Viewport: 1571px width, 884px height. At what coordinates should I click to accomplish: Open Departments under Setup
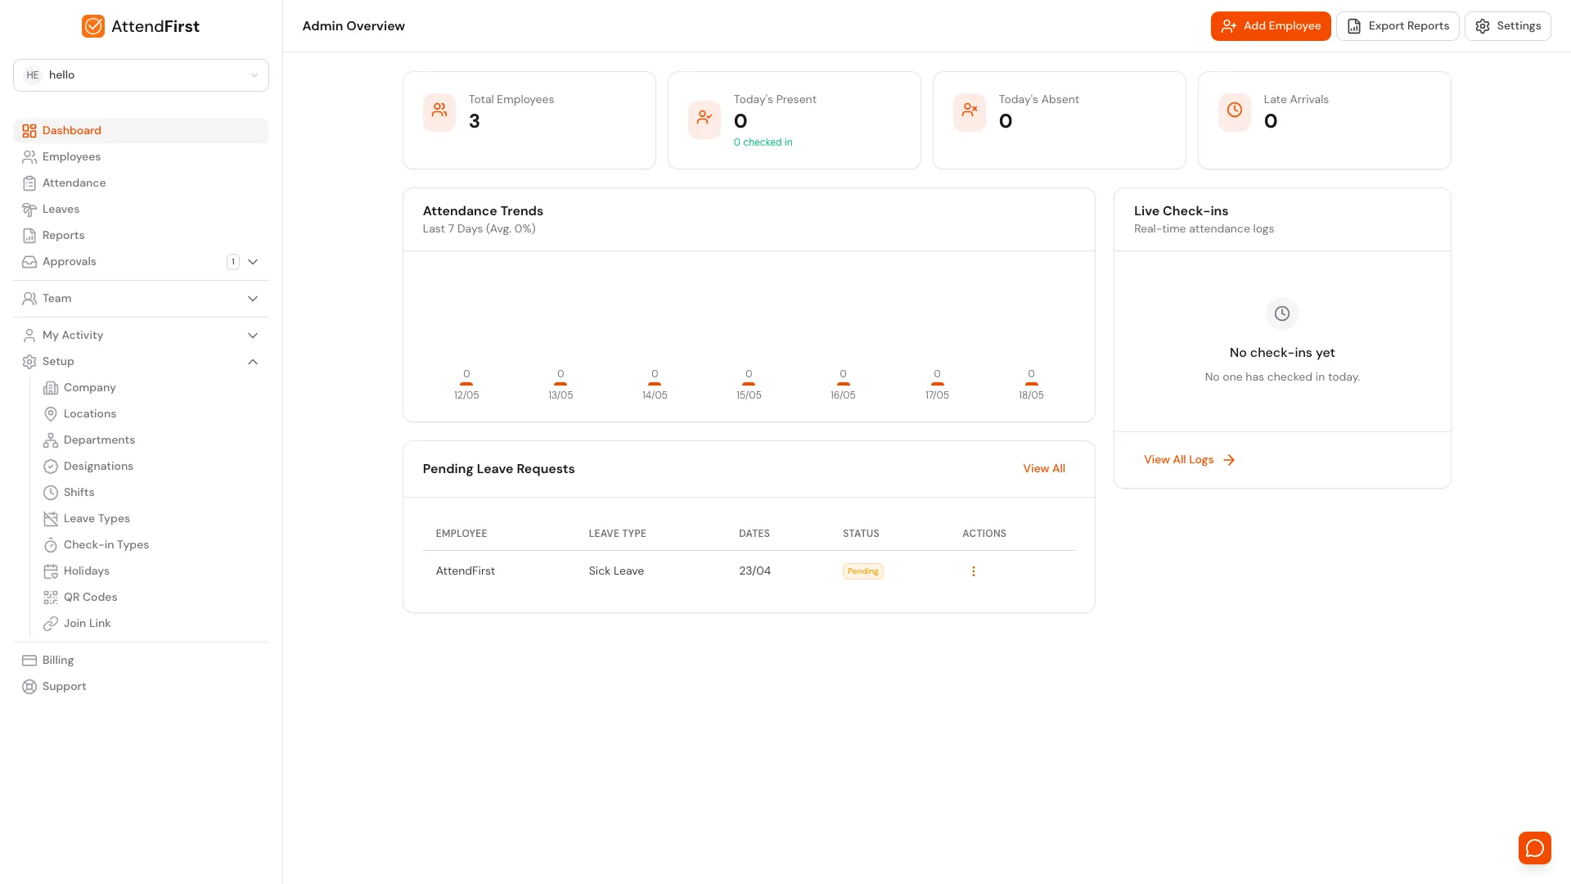(x=151, y=440)
